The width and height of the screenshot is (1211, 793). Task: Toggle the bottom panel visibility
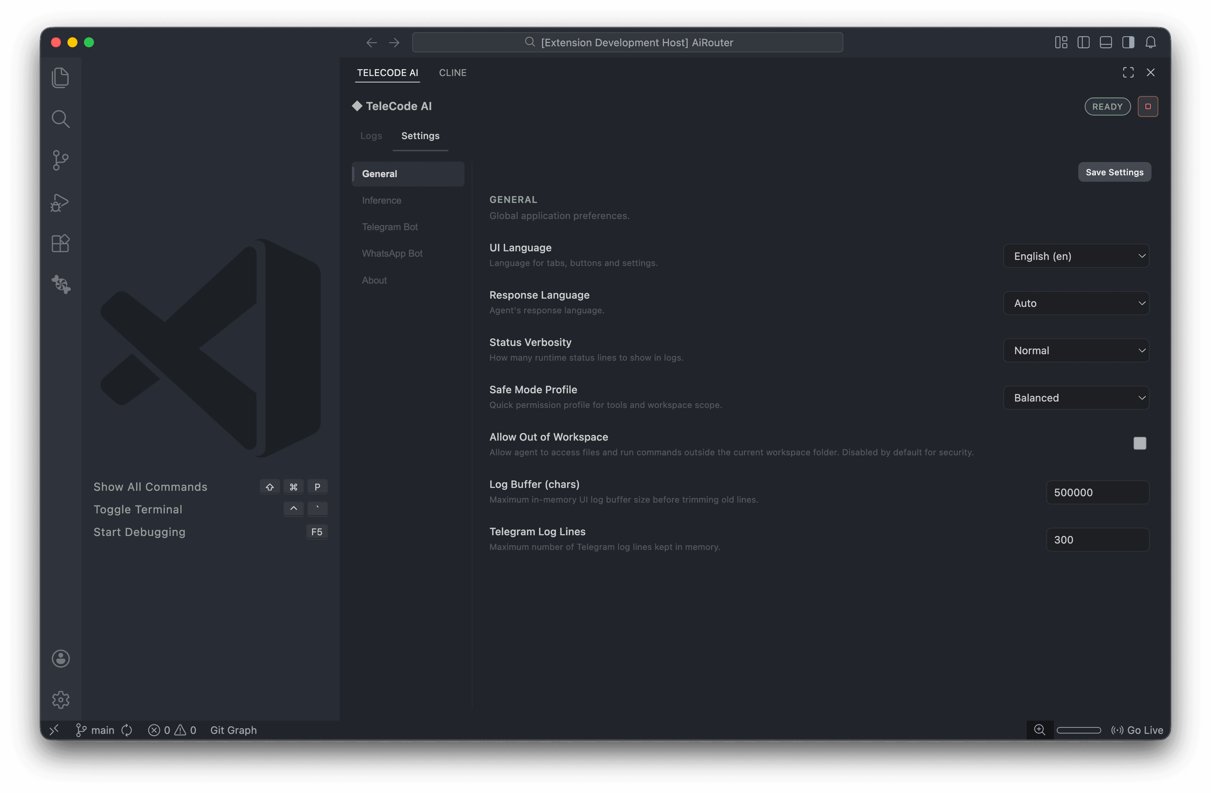tap(1105, 42)
